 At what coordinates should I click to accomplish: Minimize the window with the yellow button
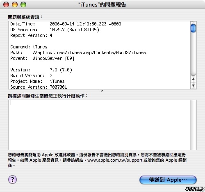click(x=15, y=5)
